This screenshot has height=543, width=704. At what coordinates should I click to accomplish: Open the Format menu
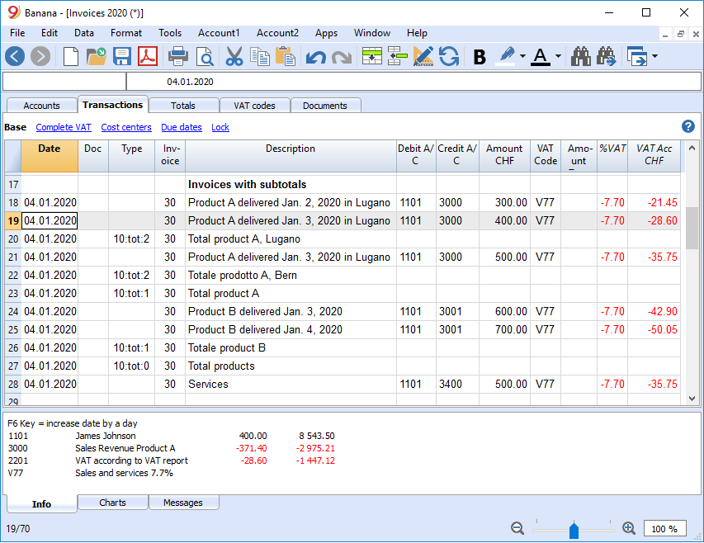click(x=126, y=33)
